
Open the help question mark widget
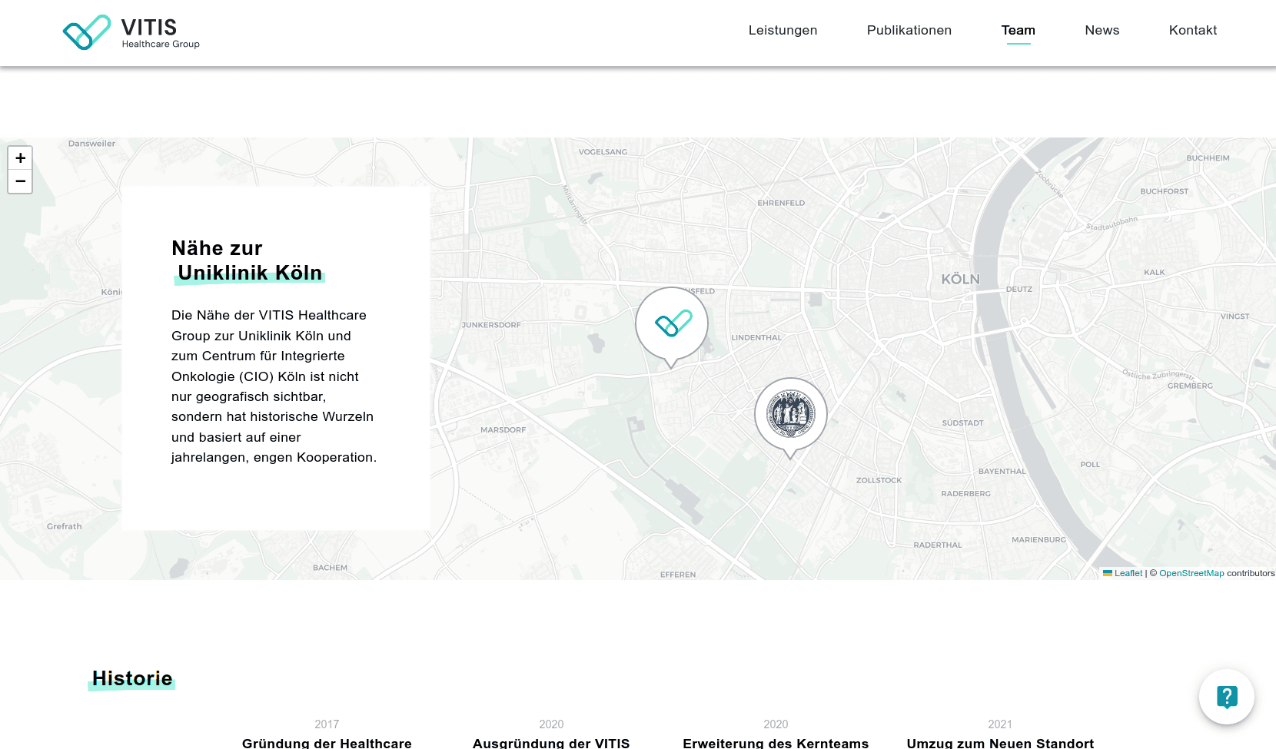tap(1227, 697)
